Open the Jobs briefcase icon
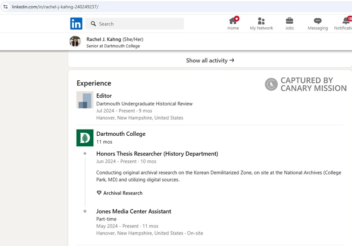The width and height of the screenshot is (352, 246). [289, 21]
